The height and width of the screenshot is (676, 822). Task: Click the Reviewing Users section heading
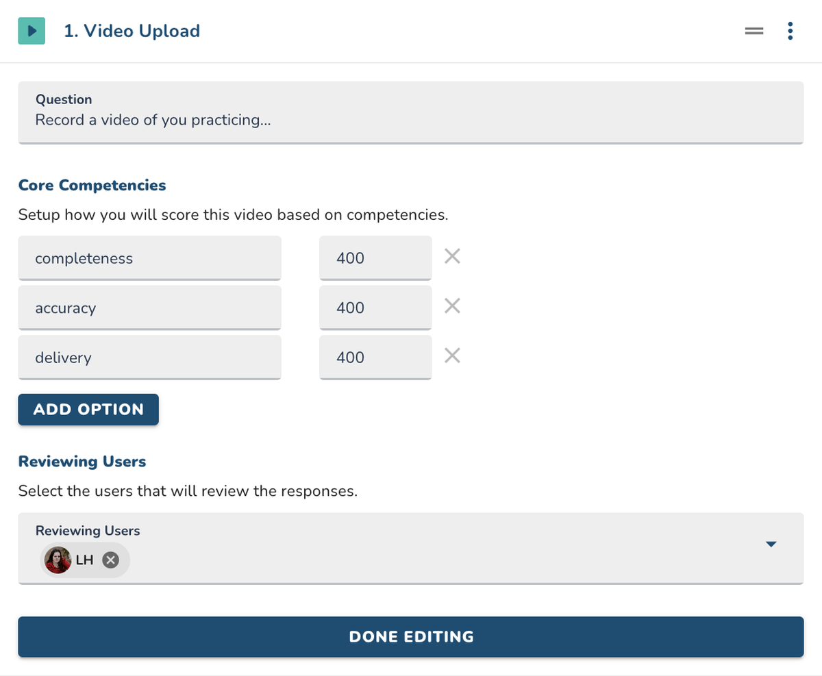[x=82, y=462]
